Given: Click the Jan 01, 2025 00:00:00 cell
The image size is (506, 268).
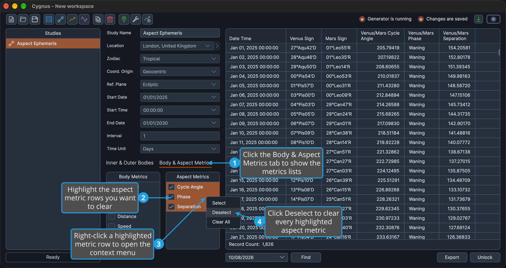Looking at the screenshot, I should [256, 48].
